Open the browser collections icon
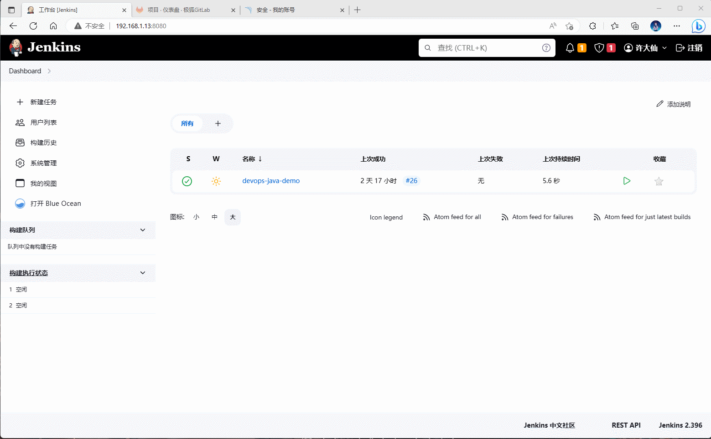711x439 pixels. coord(635,26)
